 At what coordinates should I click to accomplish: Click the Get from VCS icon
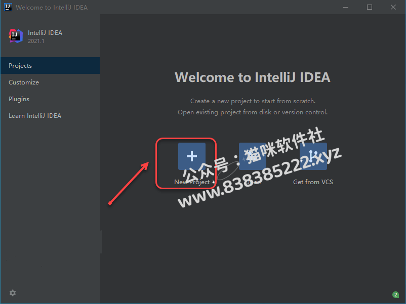(x=313, y=156)
